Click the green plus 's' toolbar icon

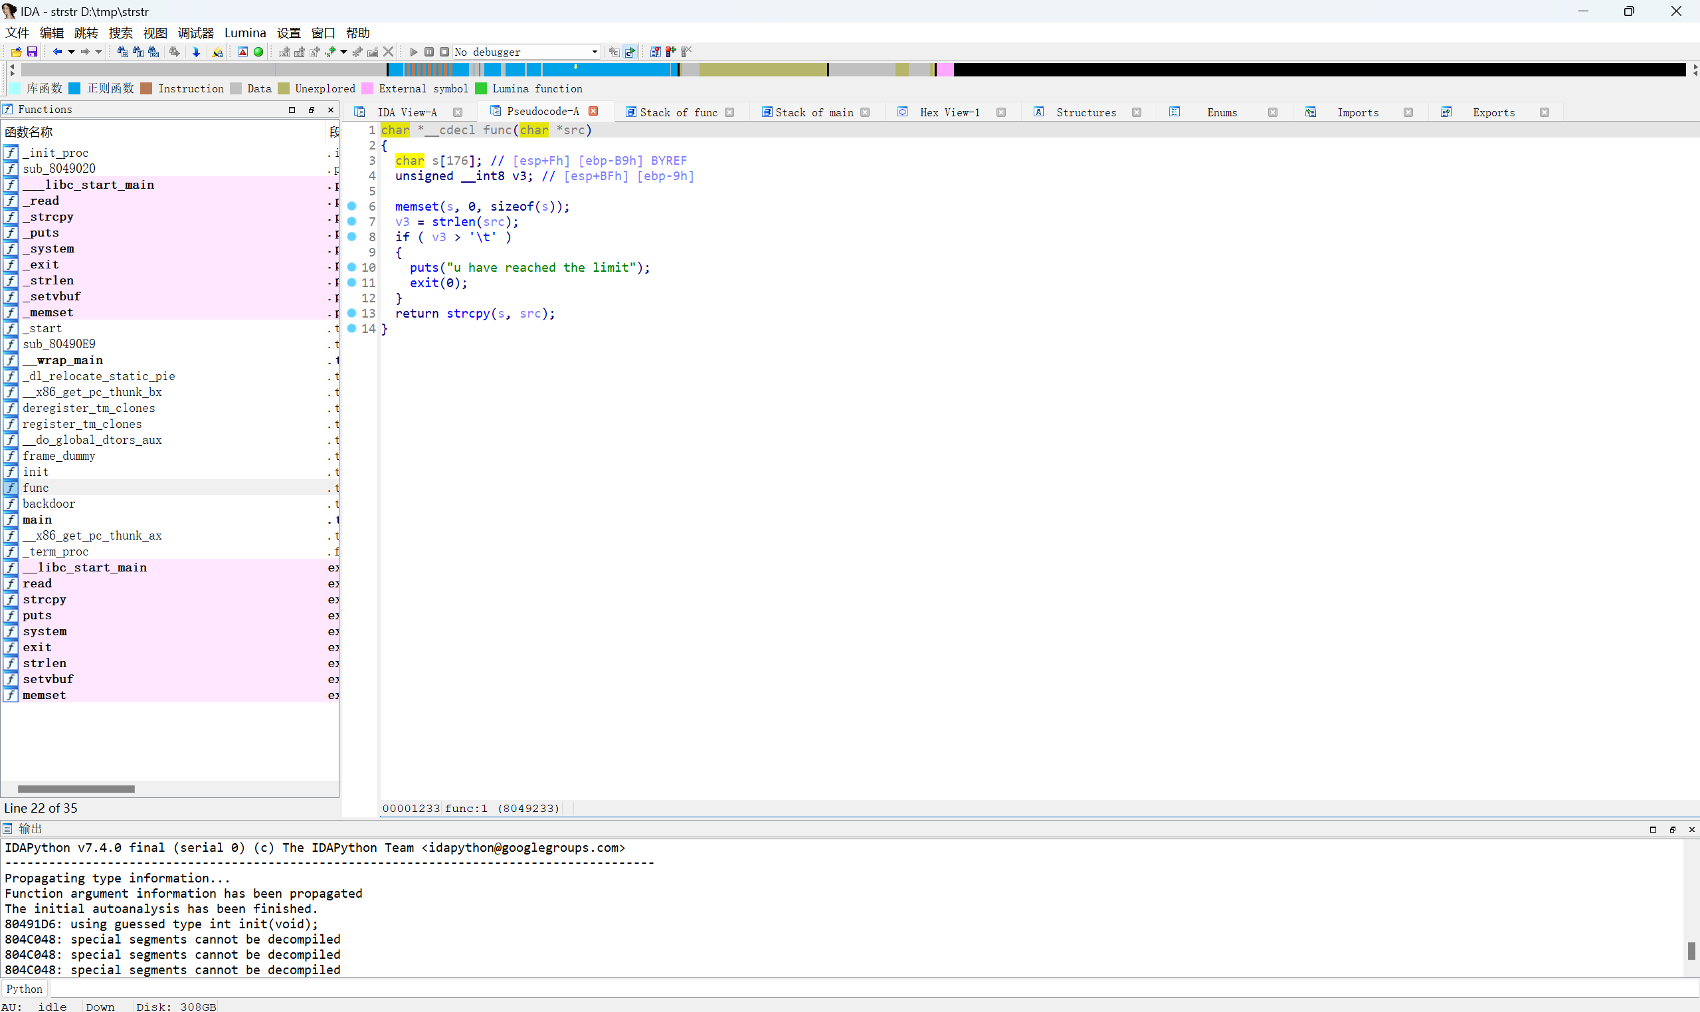331,52
